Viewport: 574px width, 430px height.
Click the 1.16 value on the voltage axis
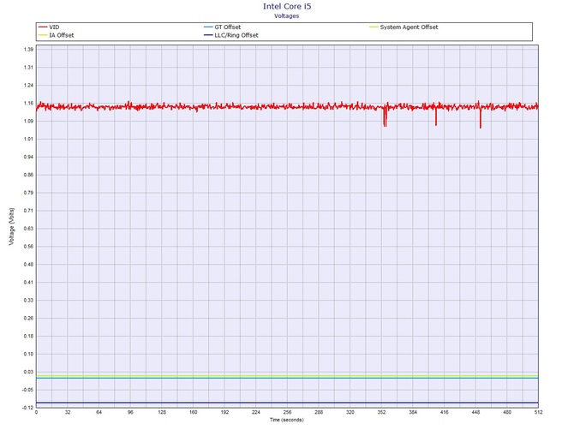click(28, 103)
